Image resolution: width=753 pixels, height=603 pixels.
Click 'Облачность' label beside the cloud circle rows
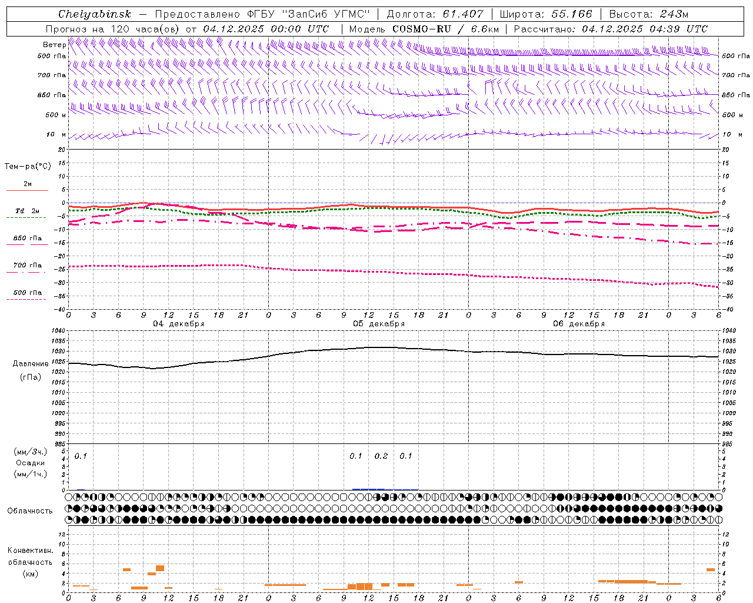point(30,511)
